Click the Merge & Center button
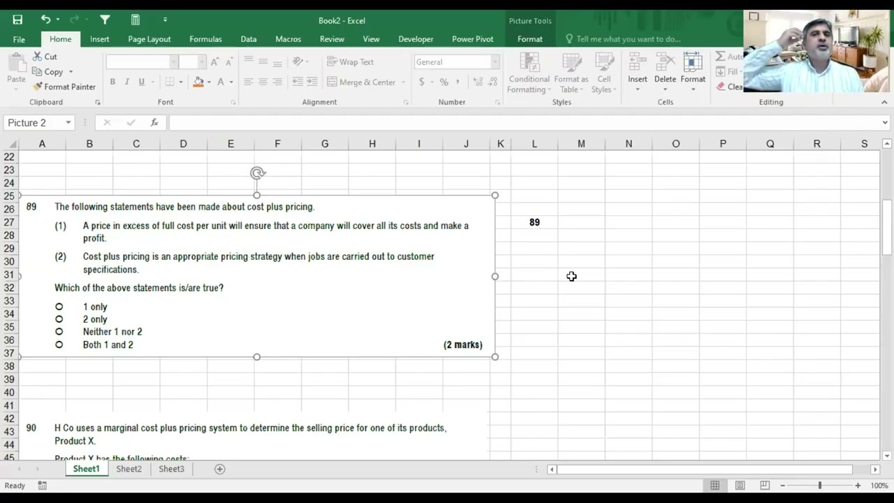This screenshot has width=894, height=503. point(361,82)
